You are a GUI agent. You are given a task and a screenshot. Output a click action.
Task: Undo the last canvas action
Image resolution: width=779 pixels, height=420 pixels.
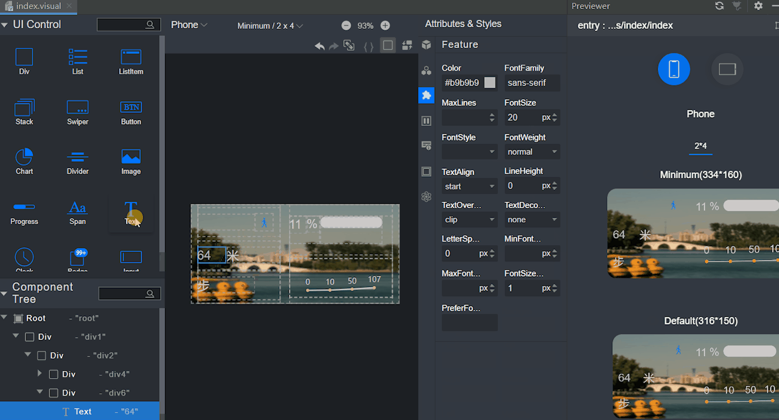point(320,46)
